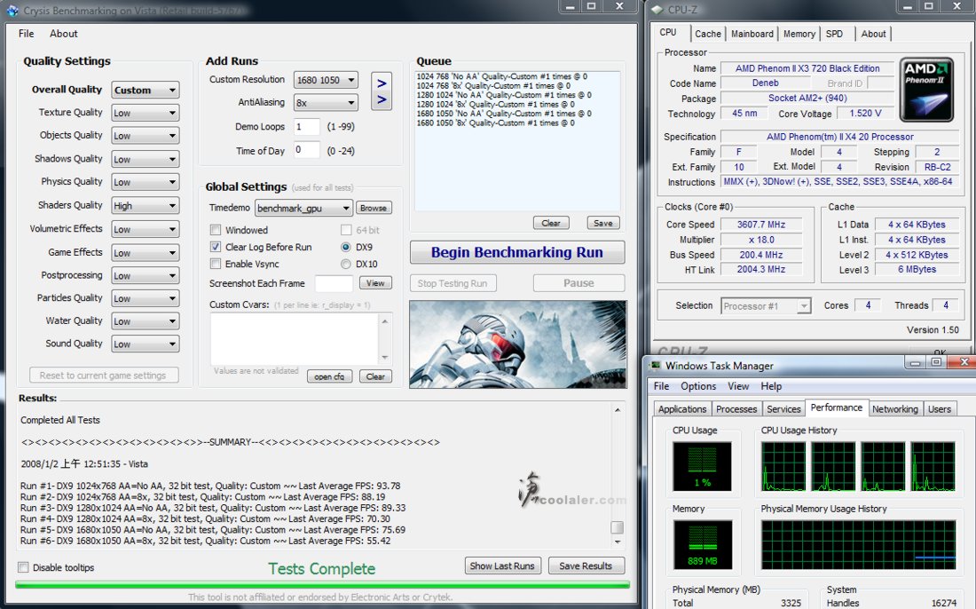Click the View screenshot button
The height and width of the screenshot is (609, 976).
375,283
